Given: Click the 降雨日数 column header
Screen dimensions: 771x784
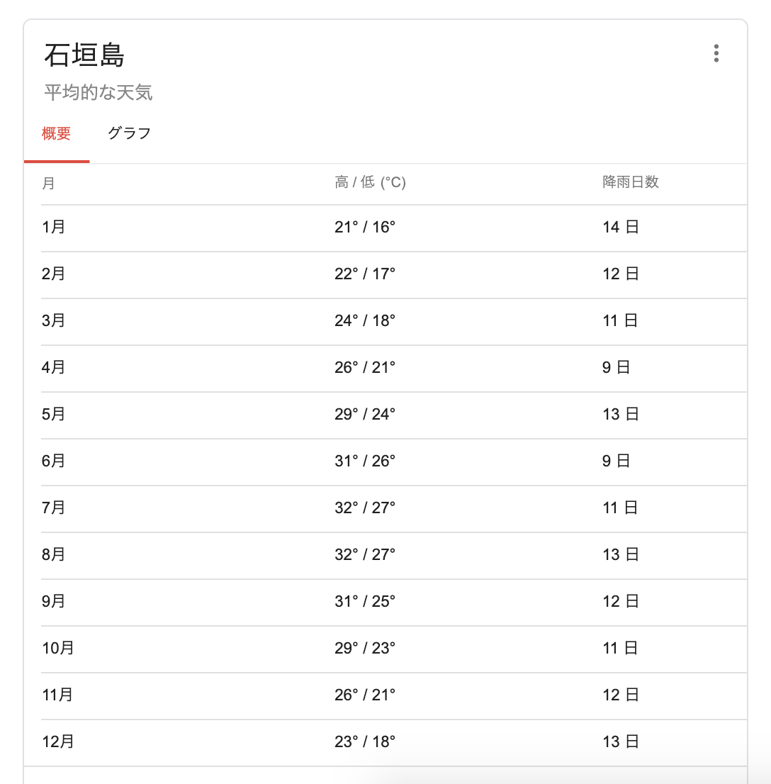Looking at the screenshot, I should coord(631,182).
